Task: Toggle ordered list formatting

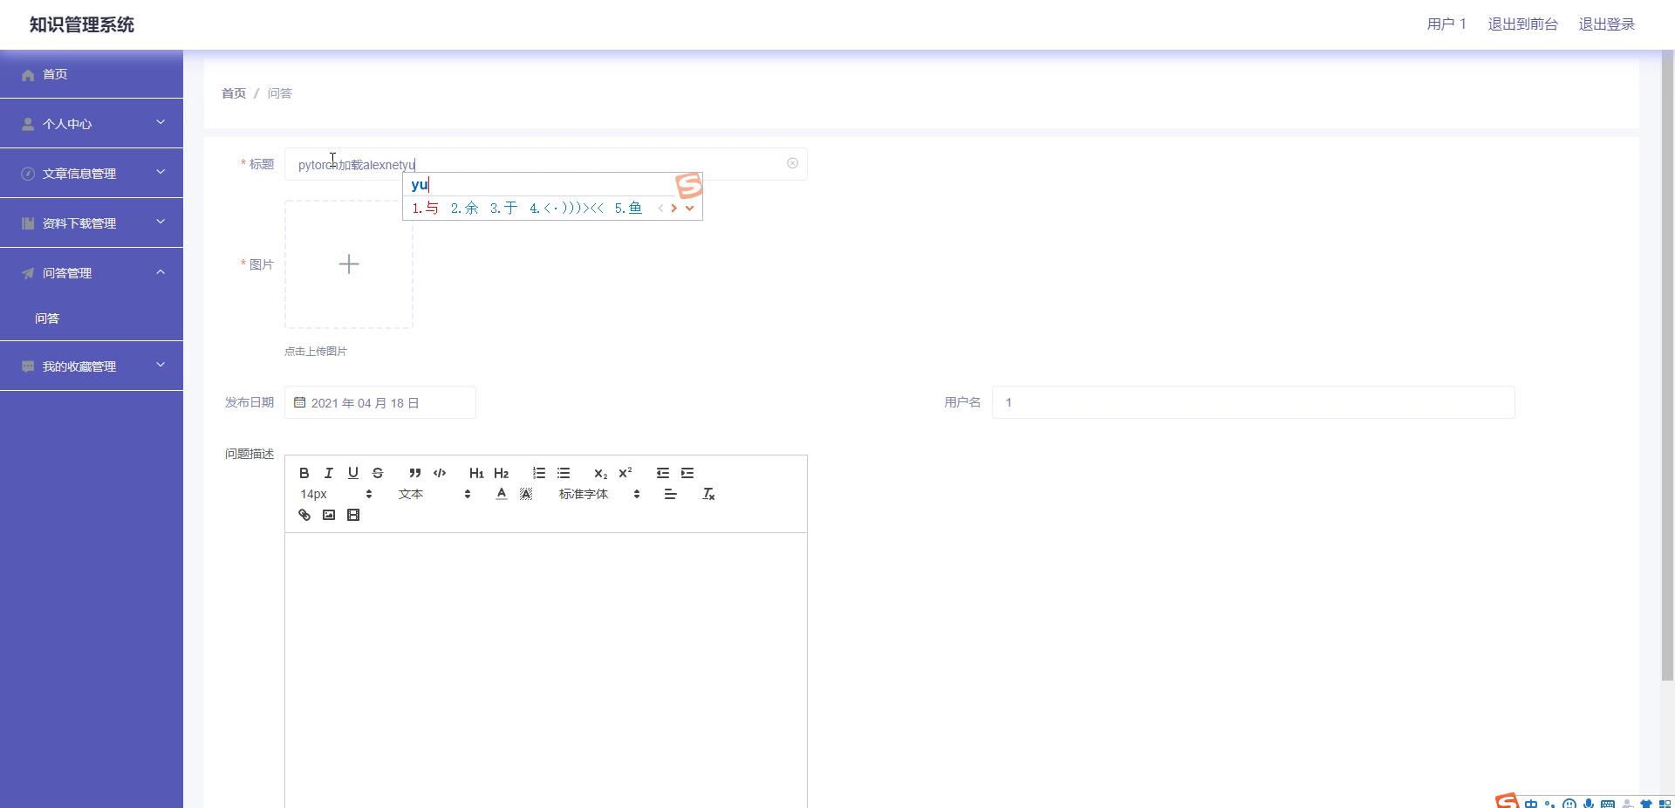Action: pos(539,473)
